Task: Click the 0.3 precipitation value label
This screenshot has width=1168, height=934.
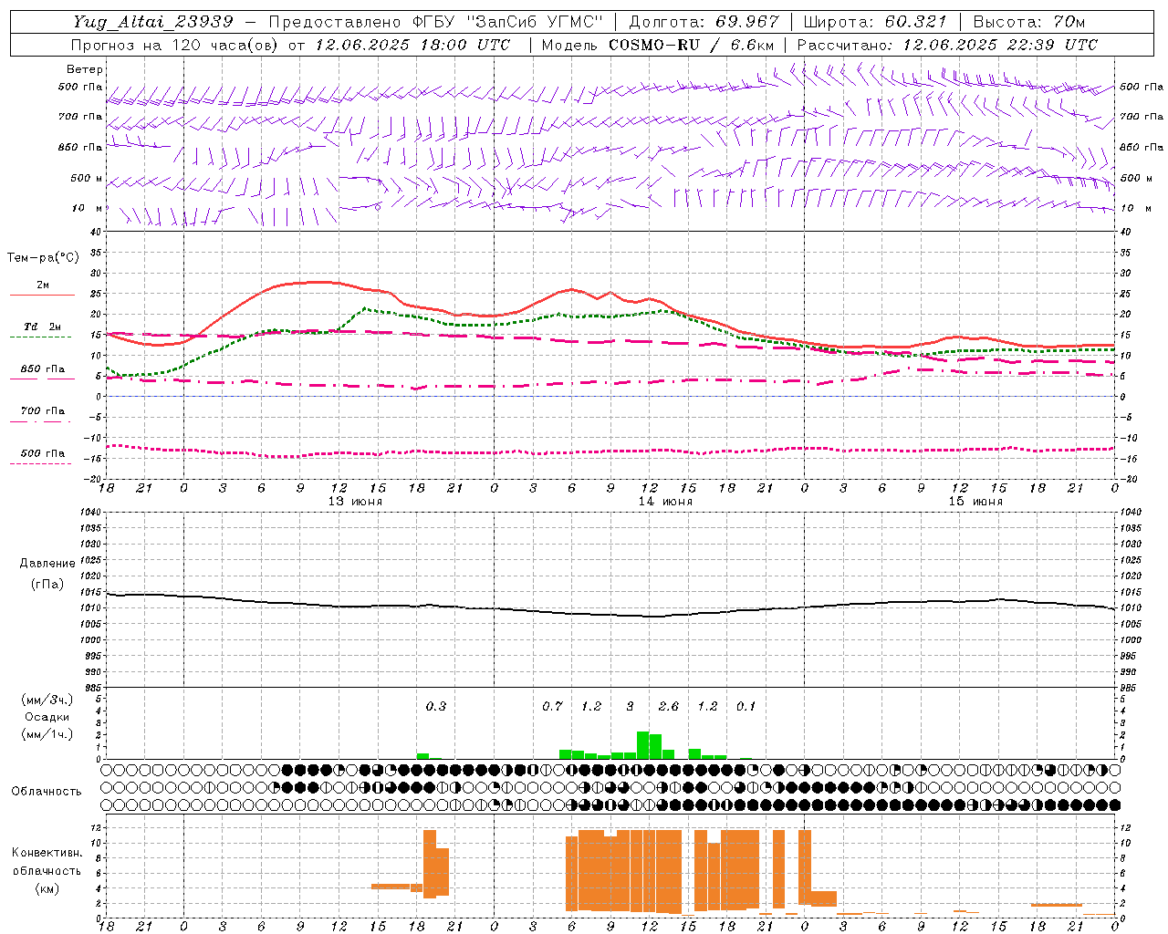Action: (x=436, y=706)
